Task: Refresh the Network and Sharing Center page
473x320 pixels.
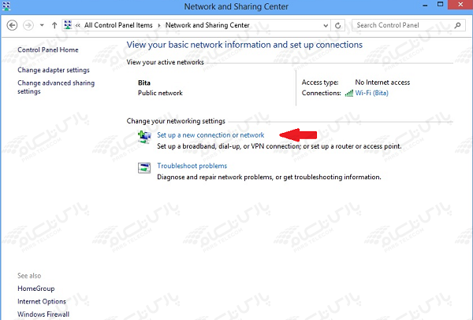Action: point(338,25)
